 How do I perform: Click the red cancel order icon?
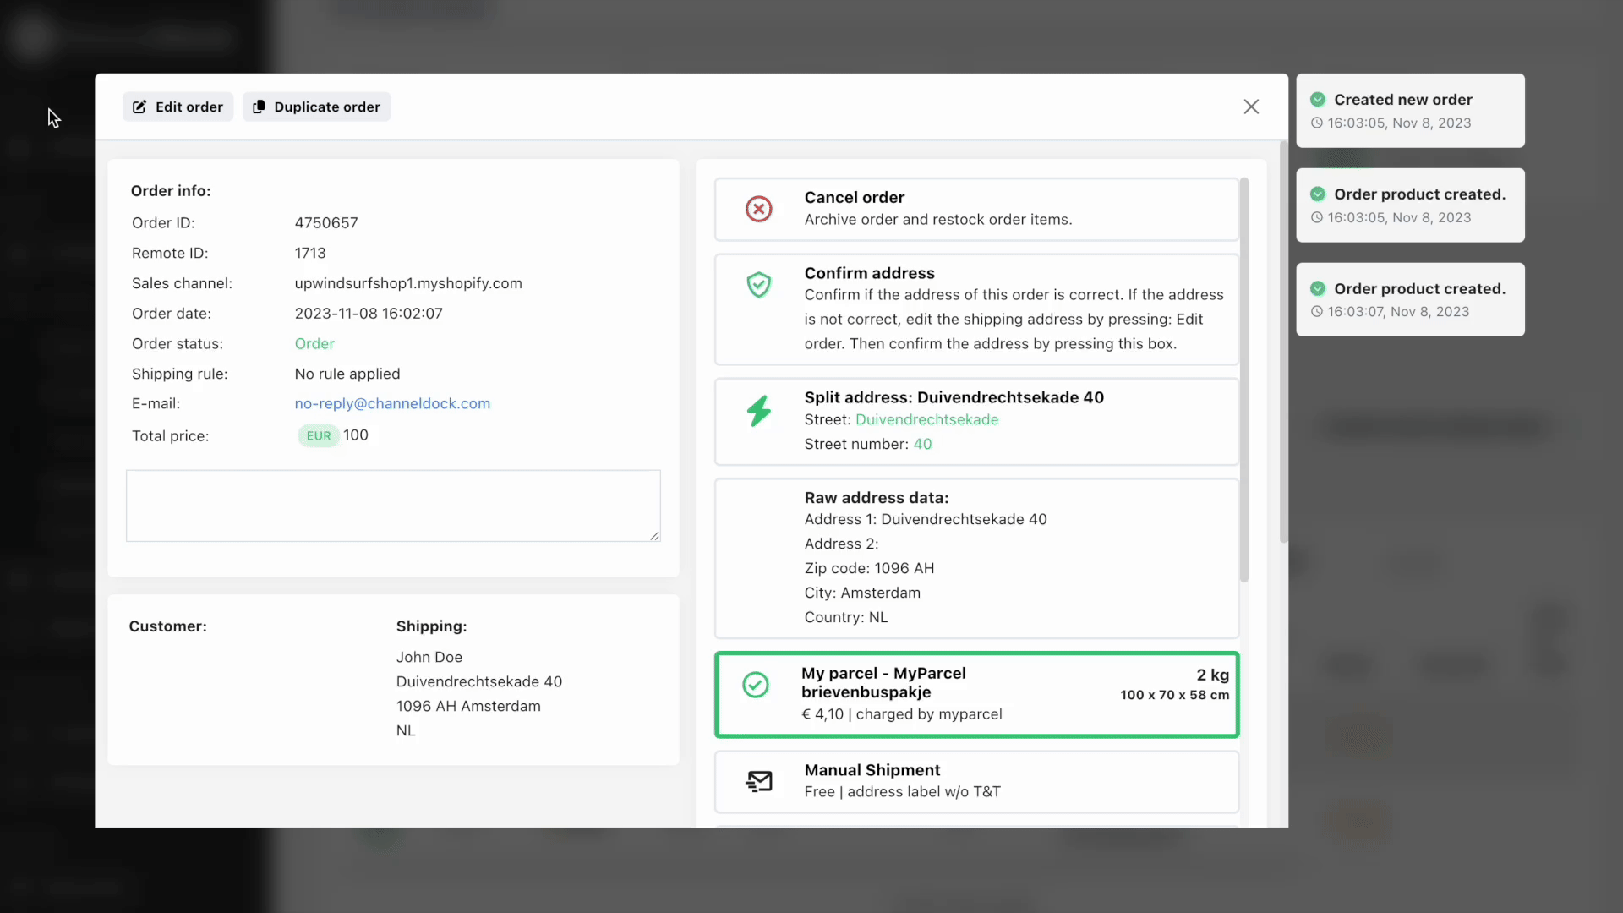pos(759,209)
